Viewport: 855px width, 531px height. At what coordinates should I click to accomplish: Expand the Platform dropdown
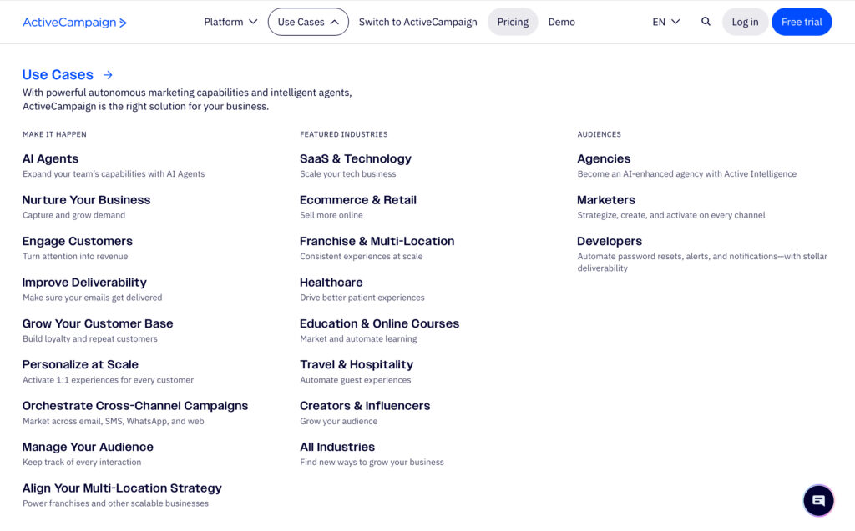coord(230,22)
